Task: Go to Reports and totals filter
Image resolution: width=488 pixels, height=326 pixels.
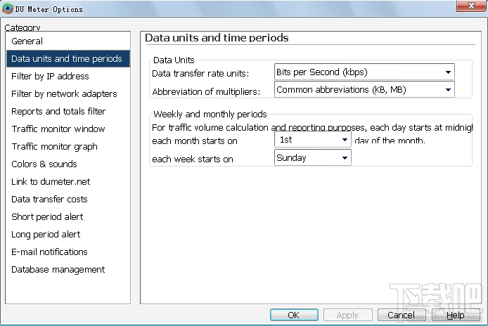Action: [58, 112]
